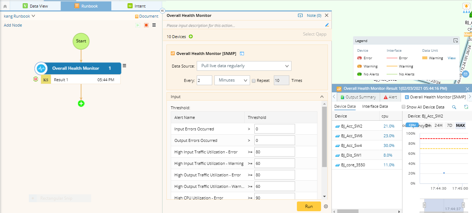472x213 pixels.
Task: Open the Data Source dropdown
Action: click(x=244, y=66)
